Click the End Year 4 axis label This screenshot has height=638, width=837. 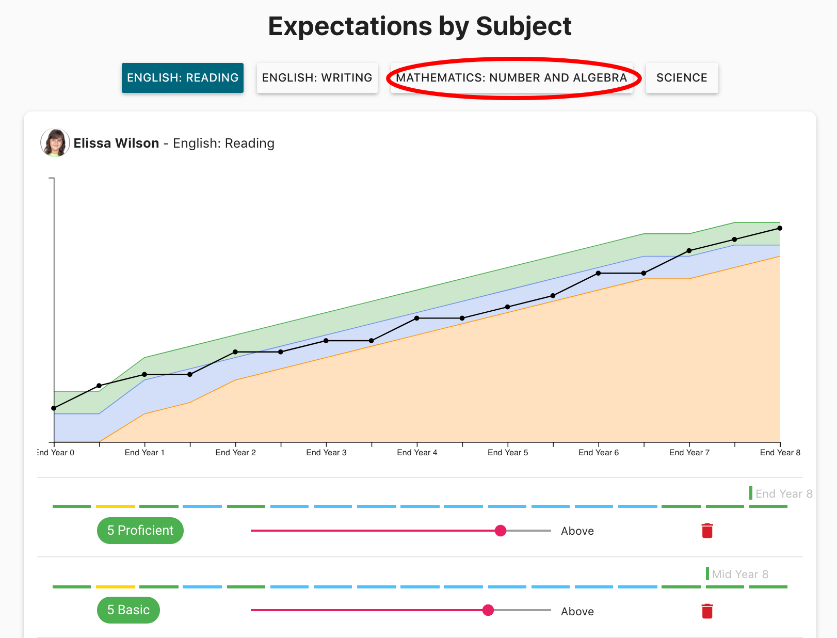click(417, 453)
